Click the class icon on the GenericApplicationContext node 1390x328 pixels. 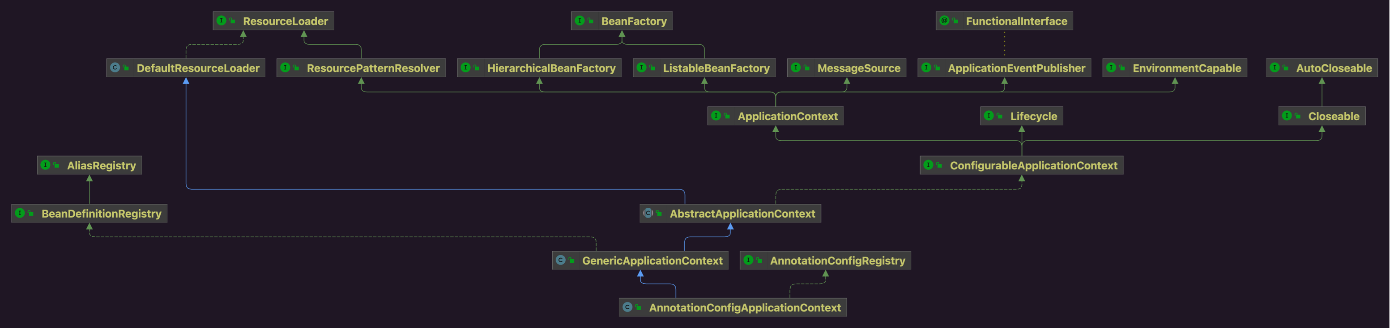pos(561,261)
